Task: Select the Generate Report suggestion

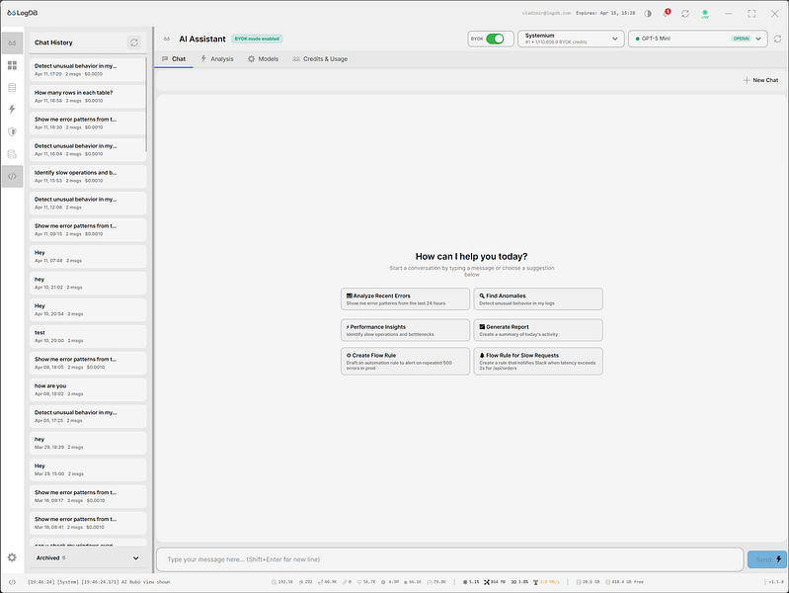Action: click(x=538, y=330)
